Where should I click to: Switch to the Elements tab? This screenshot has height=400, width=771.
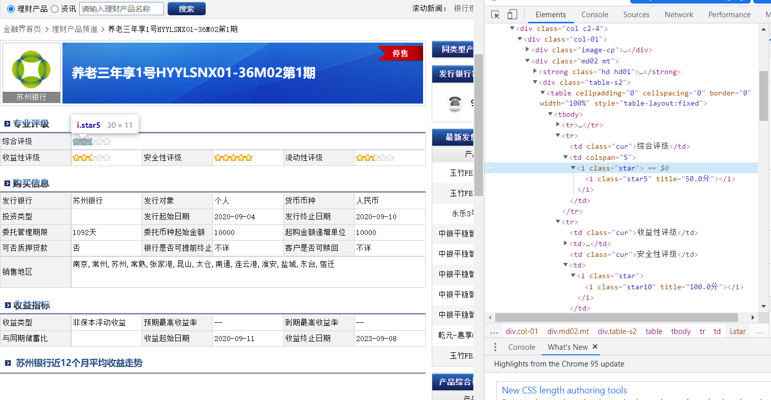[551, 15]
